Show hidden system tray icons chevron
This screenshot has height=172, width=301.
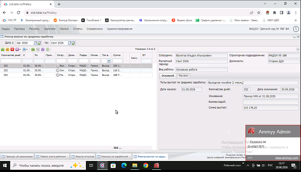tap(248, 165)
